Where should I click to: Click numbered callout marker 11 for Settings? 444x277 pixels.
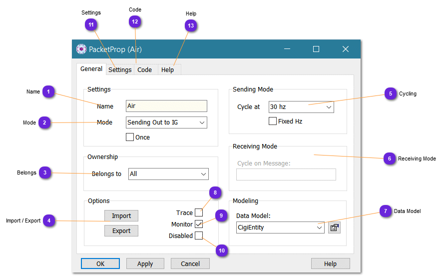click(90, 24)
